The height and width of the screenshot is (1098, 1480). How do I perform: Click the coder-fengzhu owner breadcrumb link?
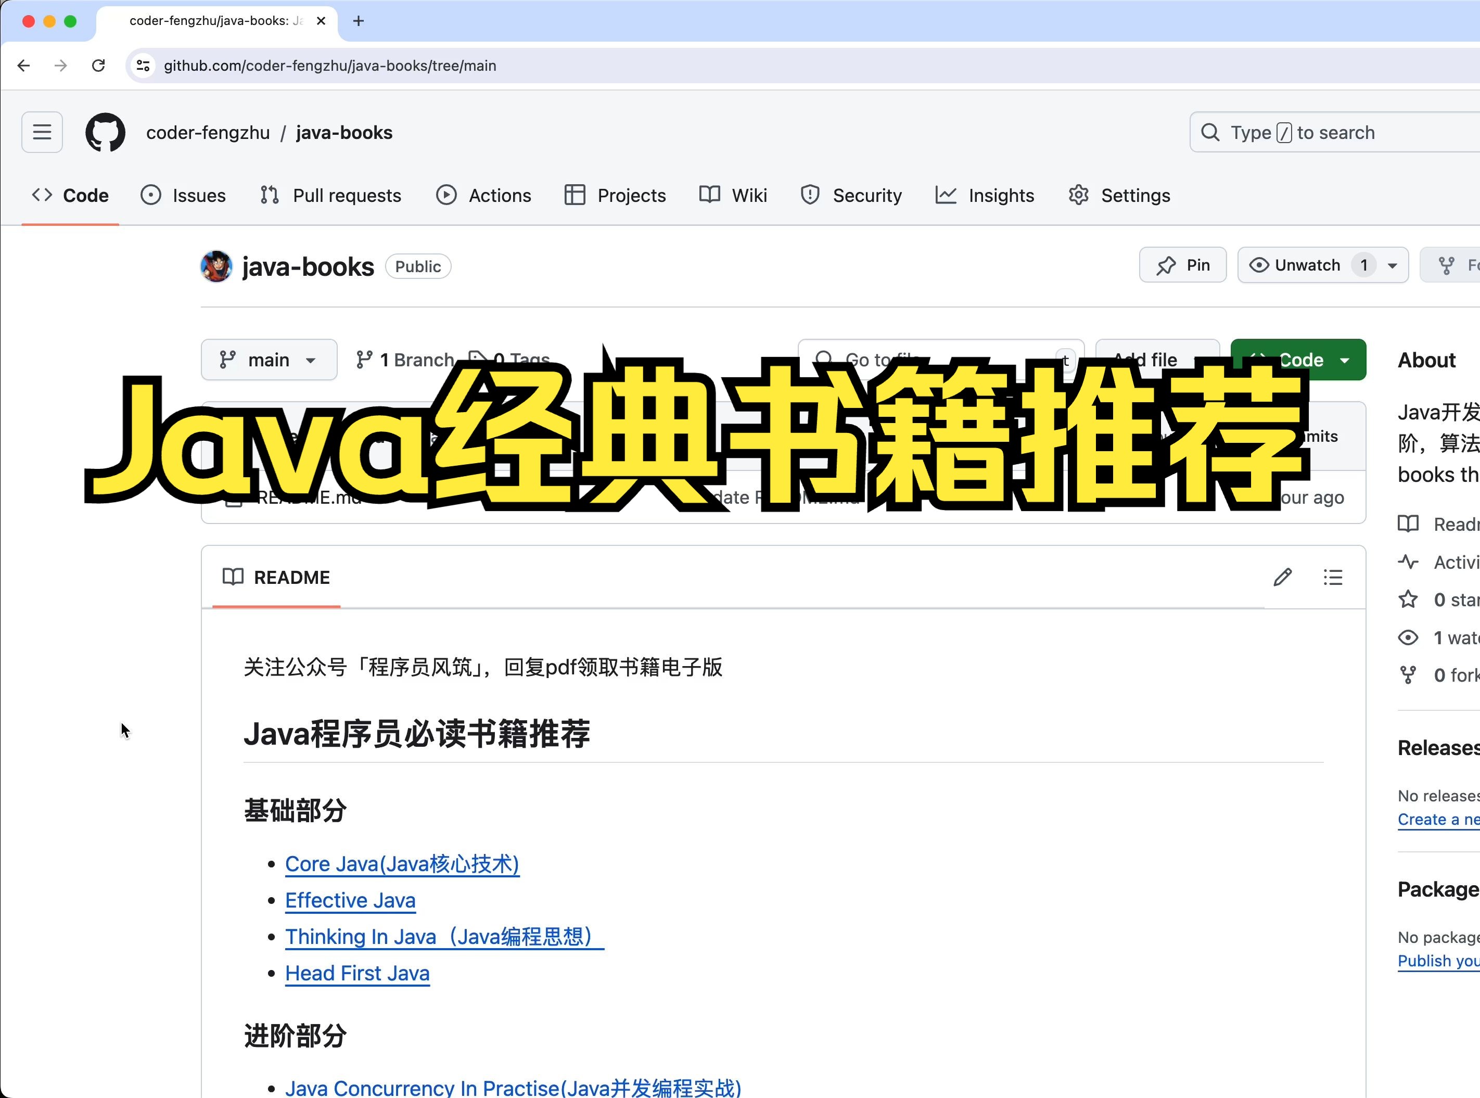click(x=208, y=132)
